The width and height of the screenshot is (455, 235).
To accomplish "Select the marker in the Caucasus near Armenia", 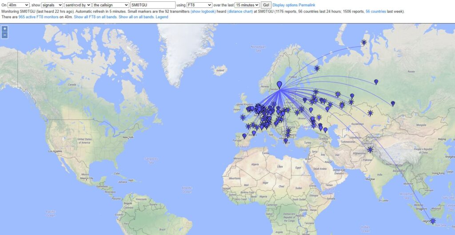I will pos(325,130).
